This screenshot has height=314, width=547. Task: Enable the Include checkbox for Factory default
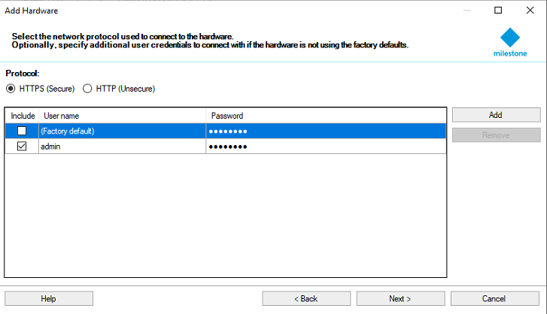coord(22,131)
